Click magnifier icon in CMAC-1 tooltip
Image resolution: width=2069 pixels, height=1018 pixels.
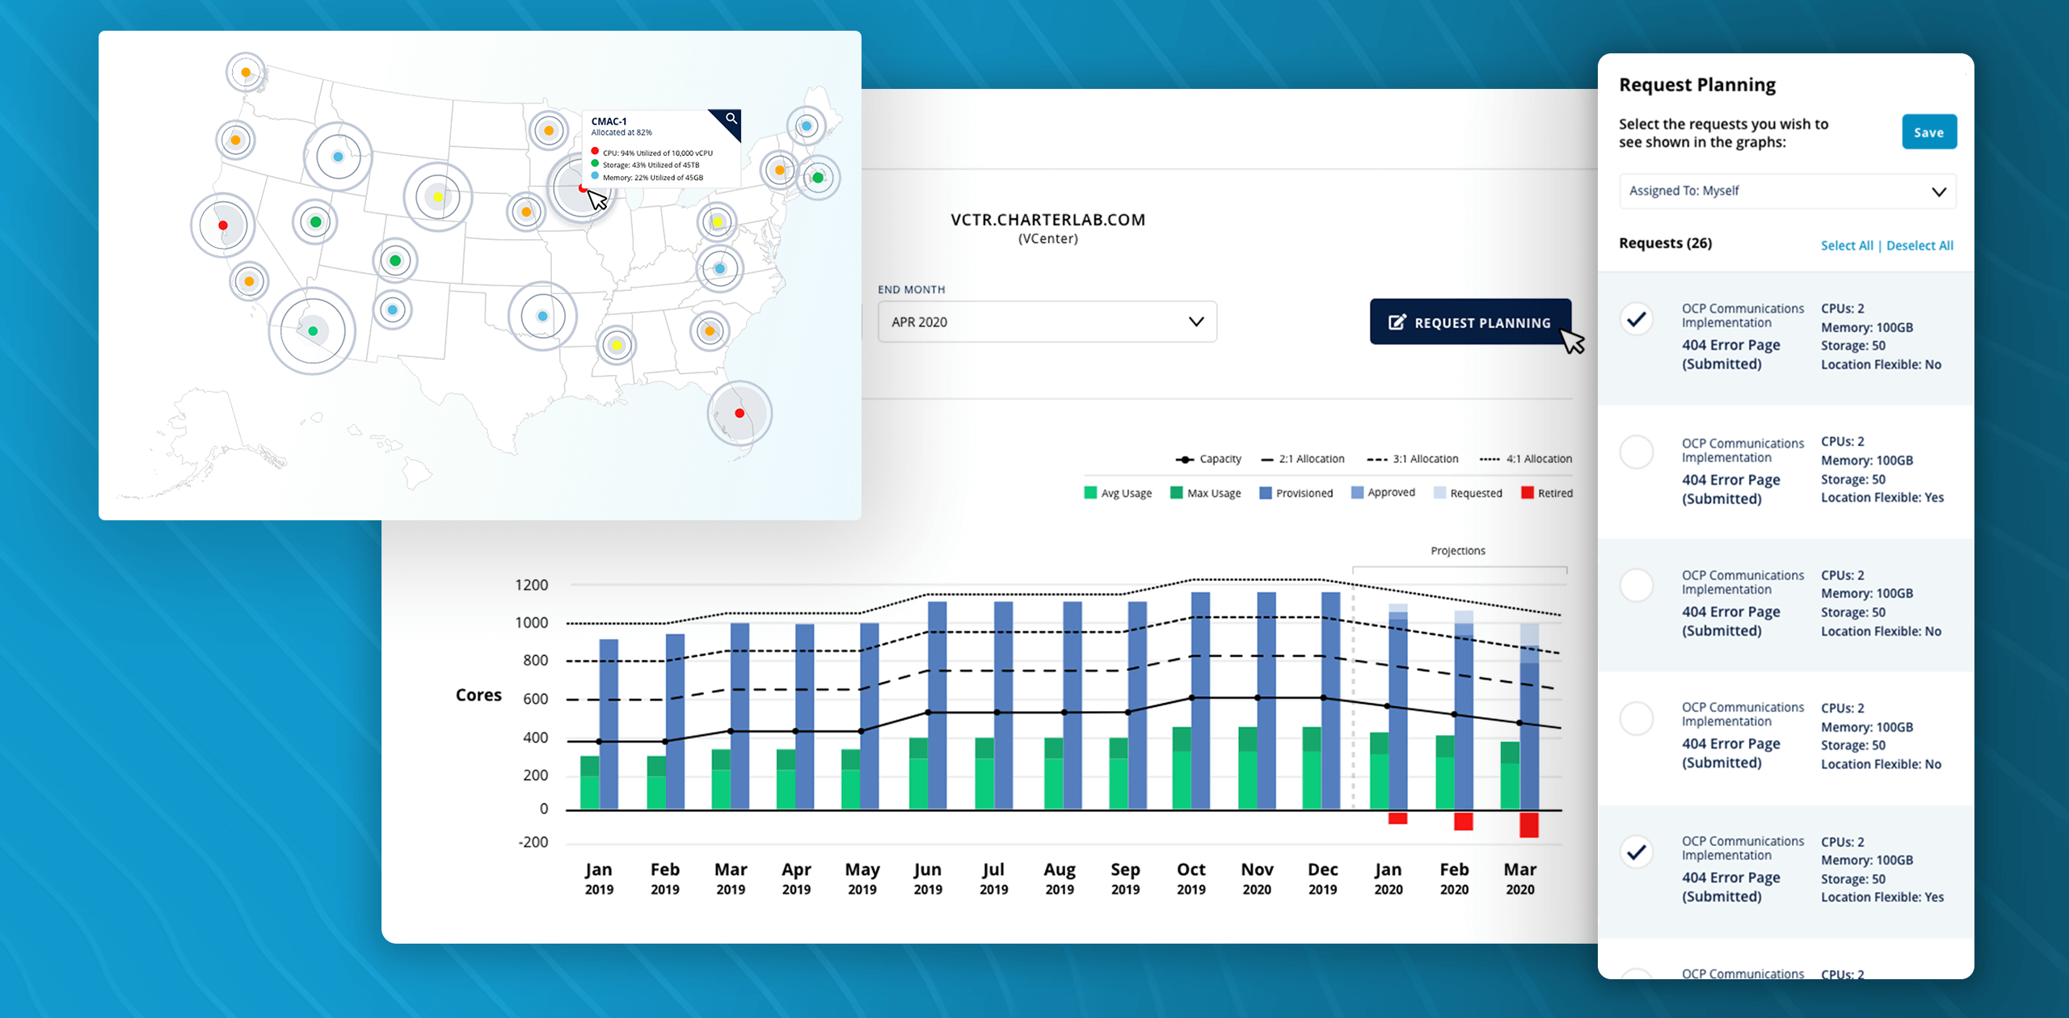tap(731, 119)
